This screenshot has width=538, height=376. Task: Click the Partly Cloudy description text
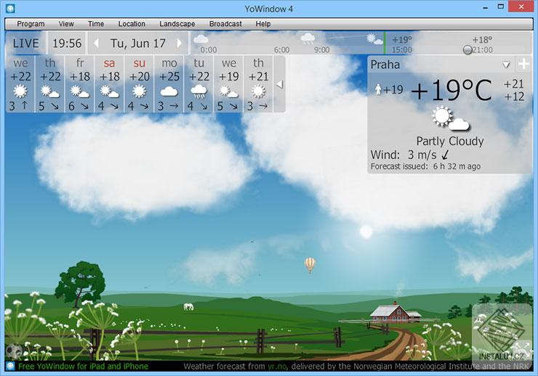(450, 141)
